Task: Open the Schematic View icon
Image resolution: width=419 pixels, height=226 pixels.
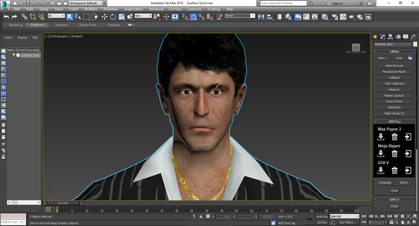Action: coord(315,17)
